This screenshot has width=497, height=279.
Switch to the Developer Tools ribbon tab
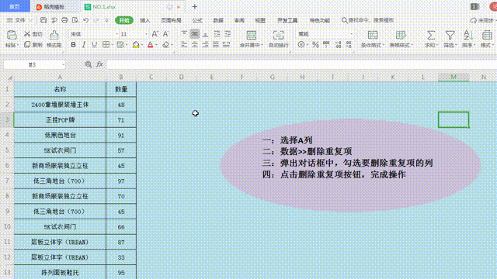[x=287, y=20]
